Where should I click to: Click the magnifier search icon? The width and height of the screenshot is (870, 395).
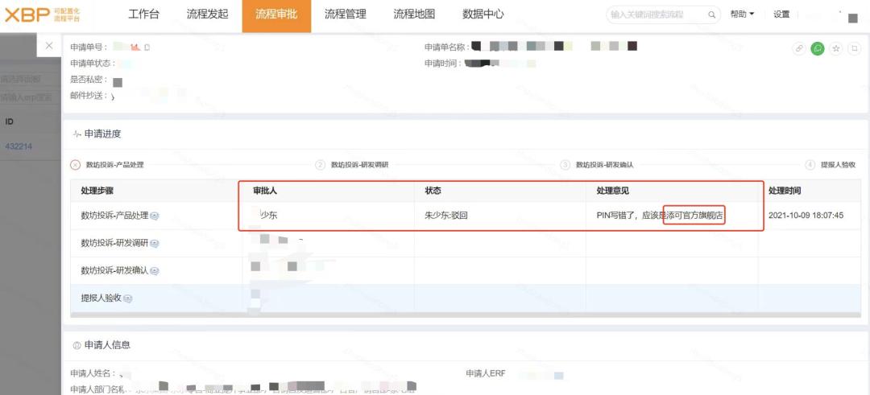pyautogui.click(x=711, y=15)
